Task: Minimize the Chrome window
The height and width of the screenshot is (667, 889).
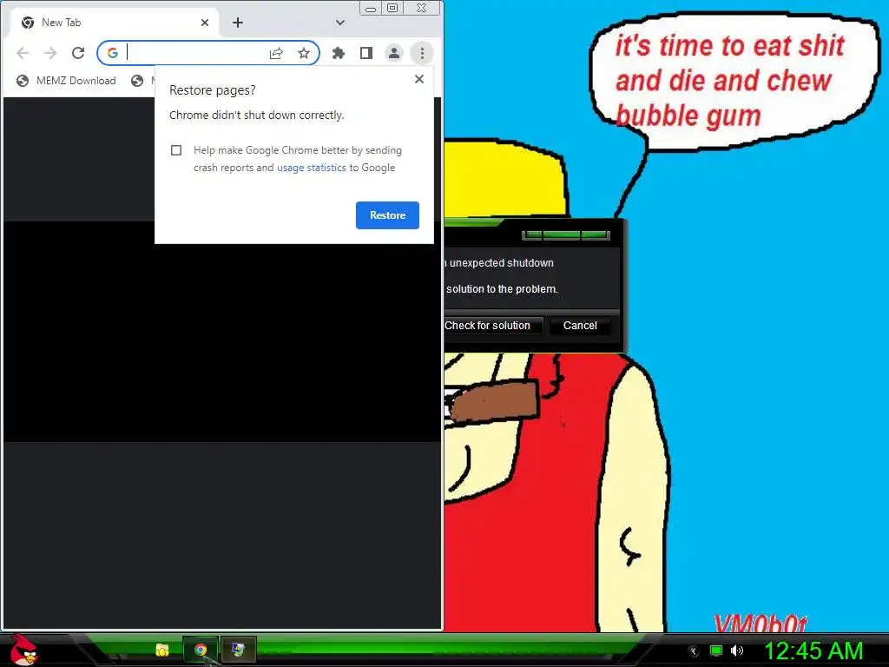Action: [x=370, y=9]
